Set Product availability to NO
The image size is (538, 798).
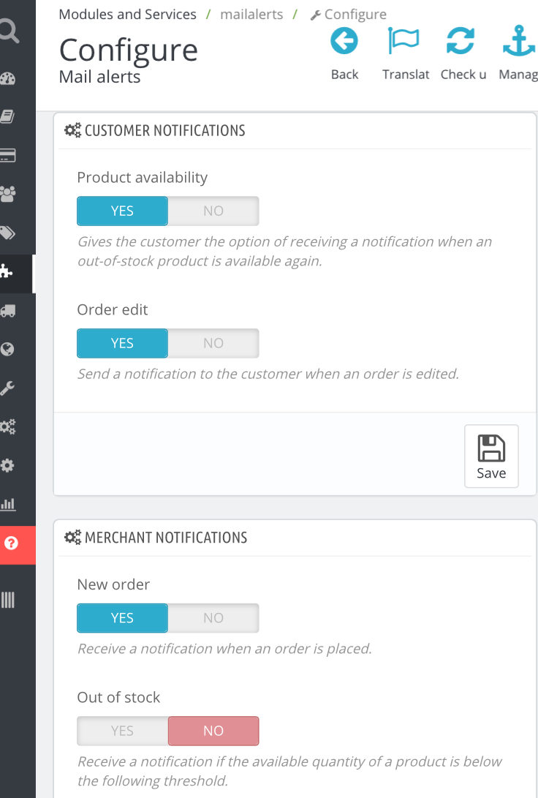tap(213, 211)
